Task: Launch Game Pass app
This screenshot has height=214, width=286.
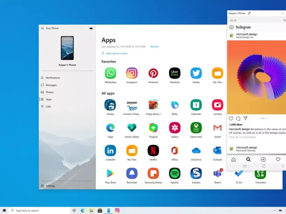Action: [x=196, y=128]
